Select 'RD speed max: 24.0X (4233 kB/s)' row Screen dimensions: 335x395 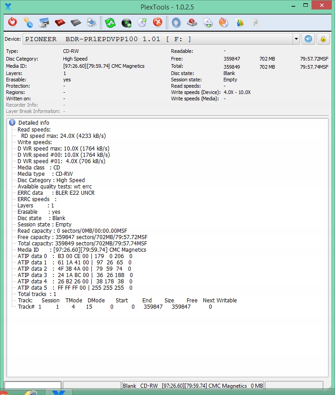(63, 136)
